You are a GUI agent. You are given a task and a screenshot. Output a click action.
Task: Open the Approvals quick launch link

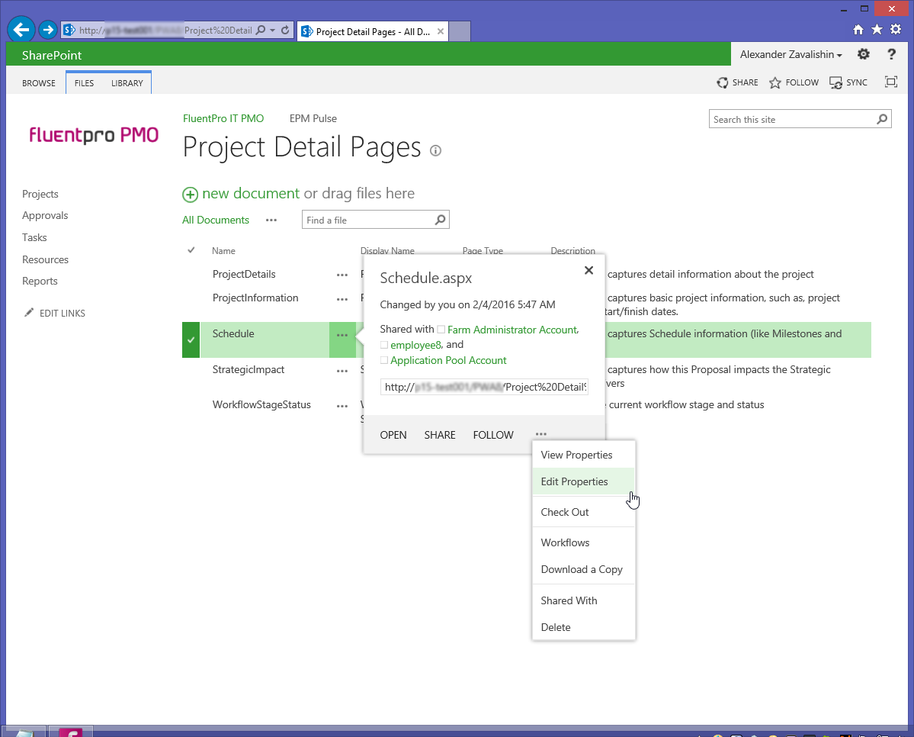(45, 215)
